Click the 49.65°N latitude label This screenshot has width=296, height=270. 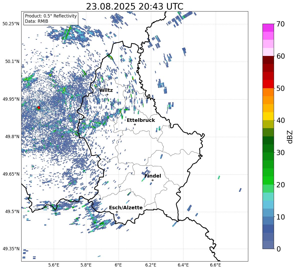11,174
